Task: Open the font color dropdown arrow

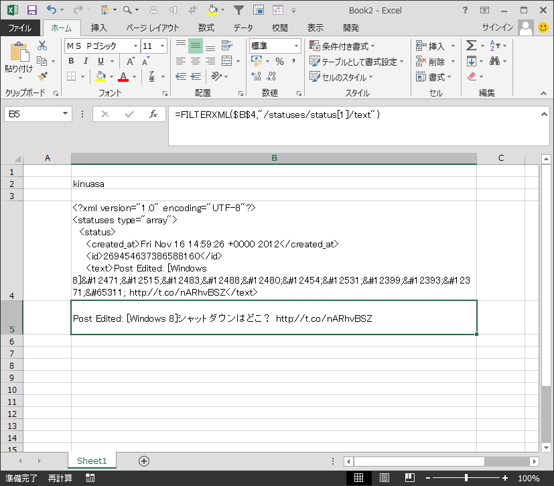Action: 134,76
